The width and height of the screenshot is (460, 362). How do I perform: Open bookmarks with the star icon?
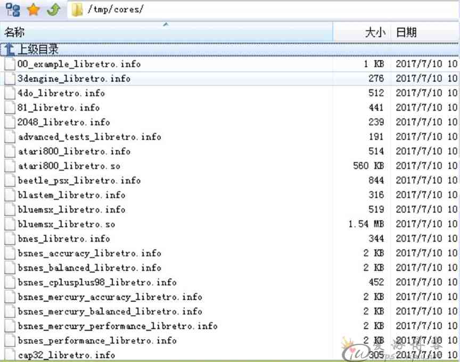(34, 10)
